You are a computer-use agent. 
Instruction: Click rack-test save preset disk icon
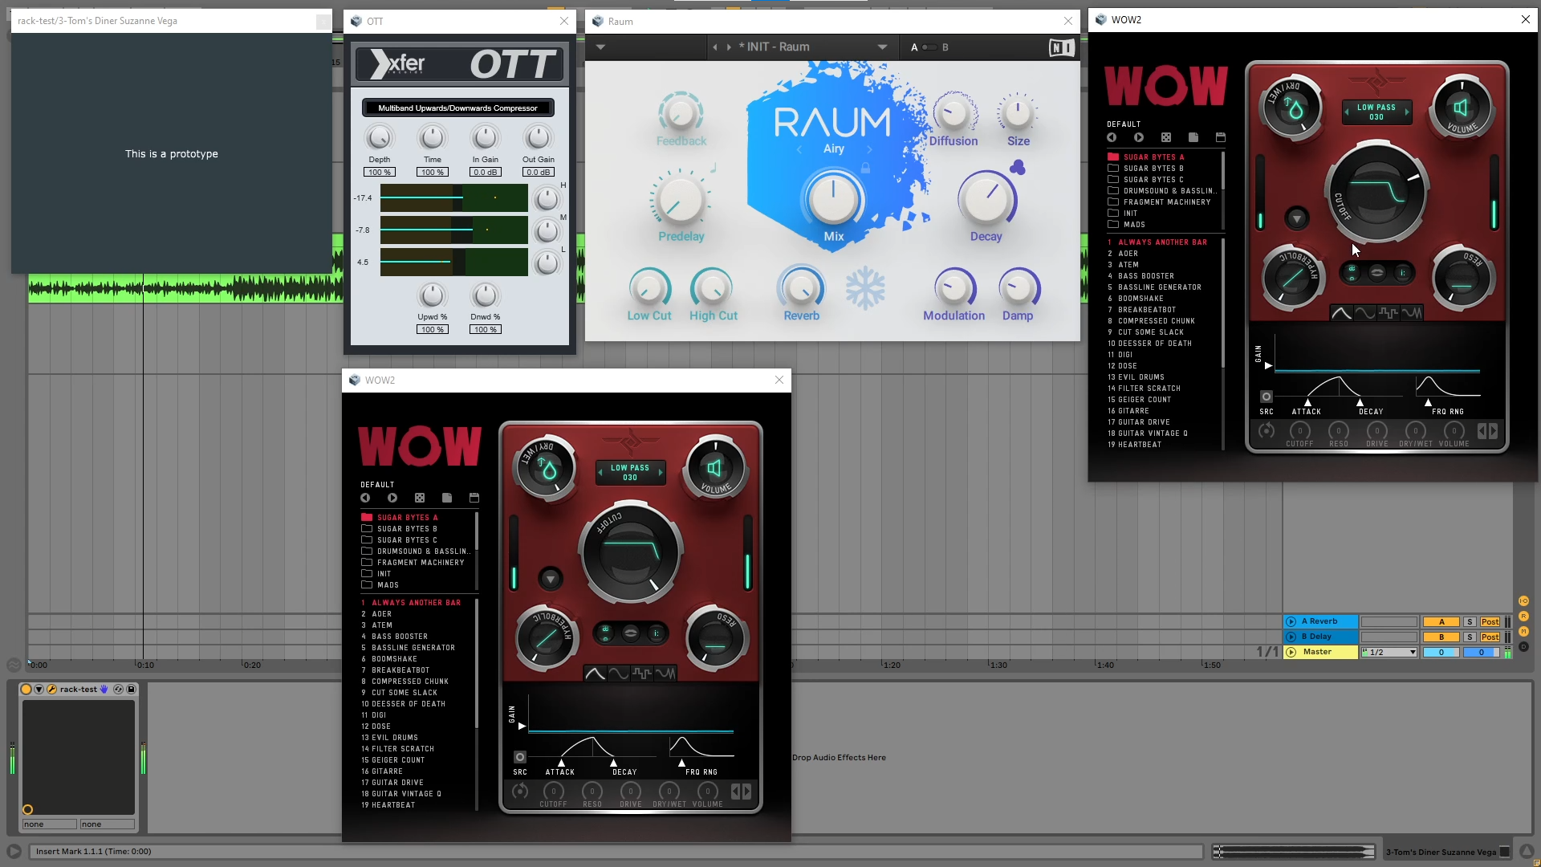pos(132,690)
